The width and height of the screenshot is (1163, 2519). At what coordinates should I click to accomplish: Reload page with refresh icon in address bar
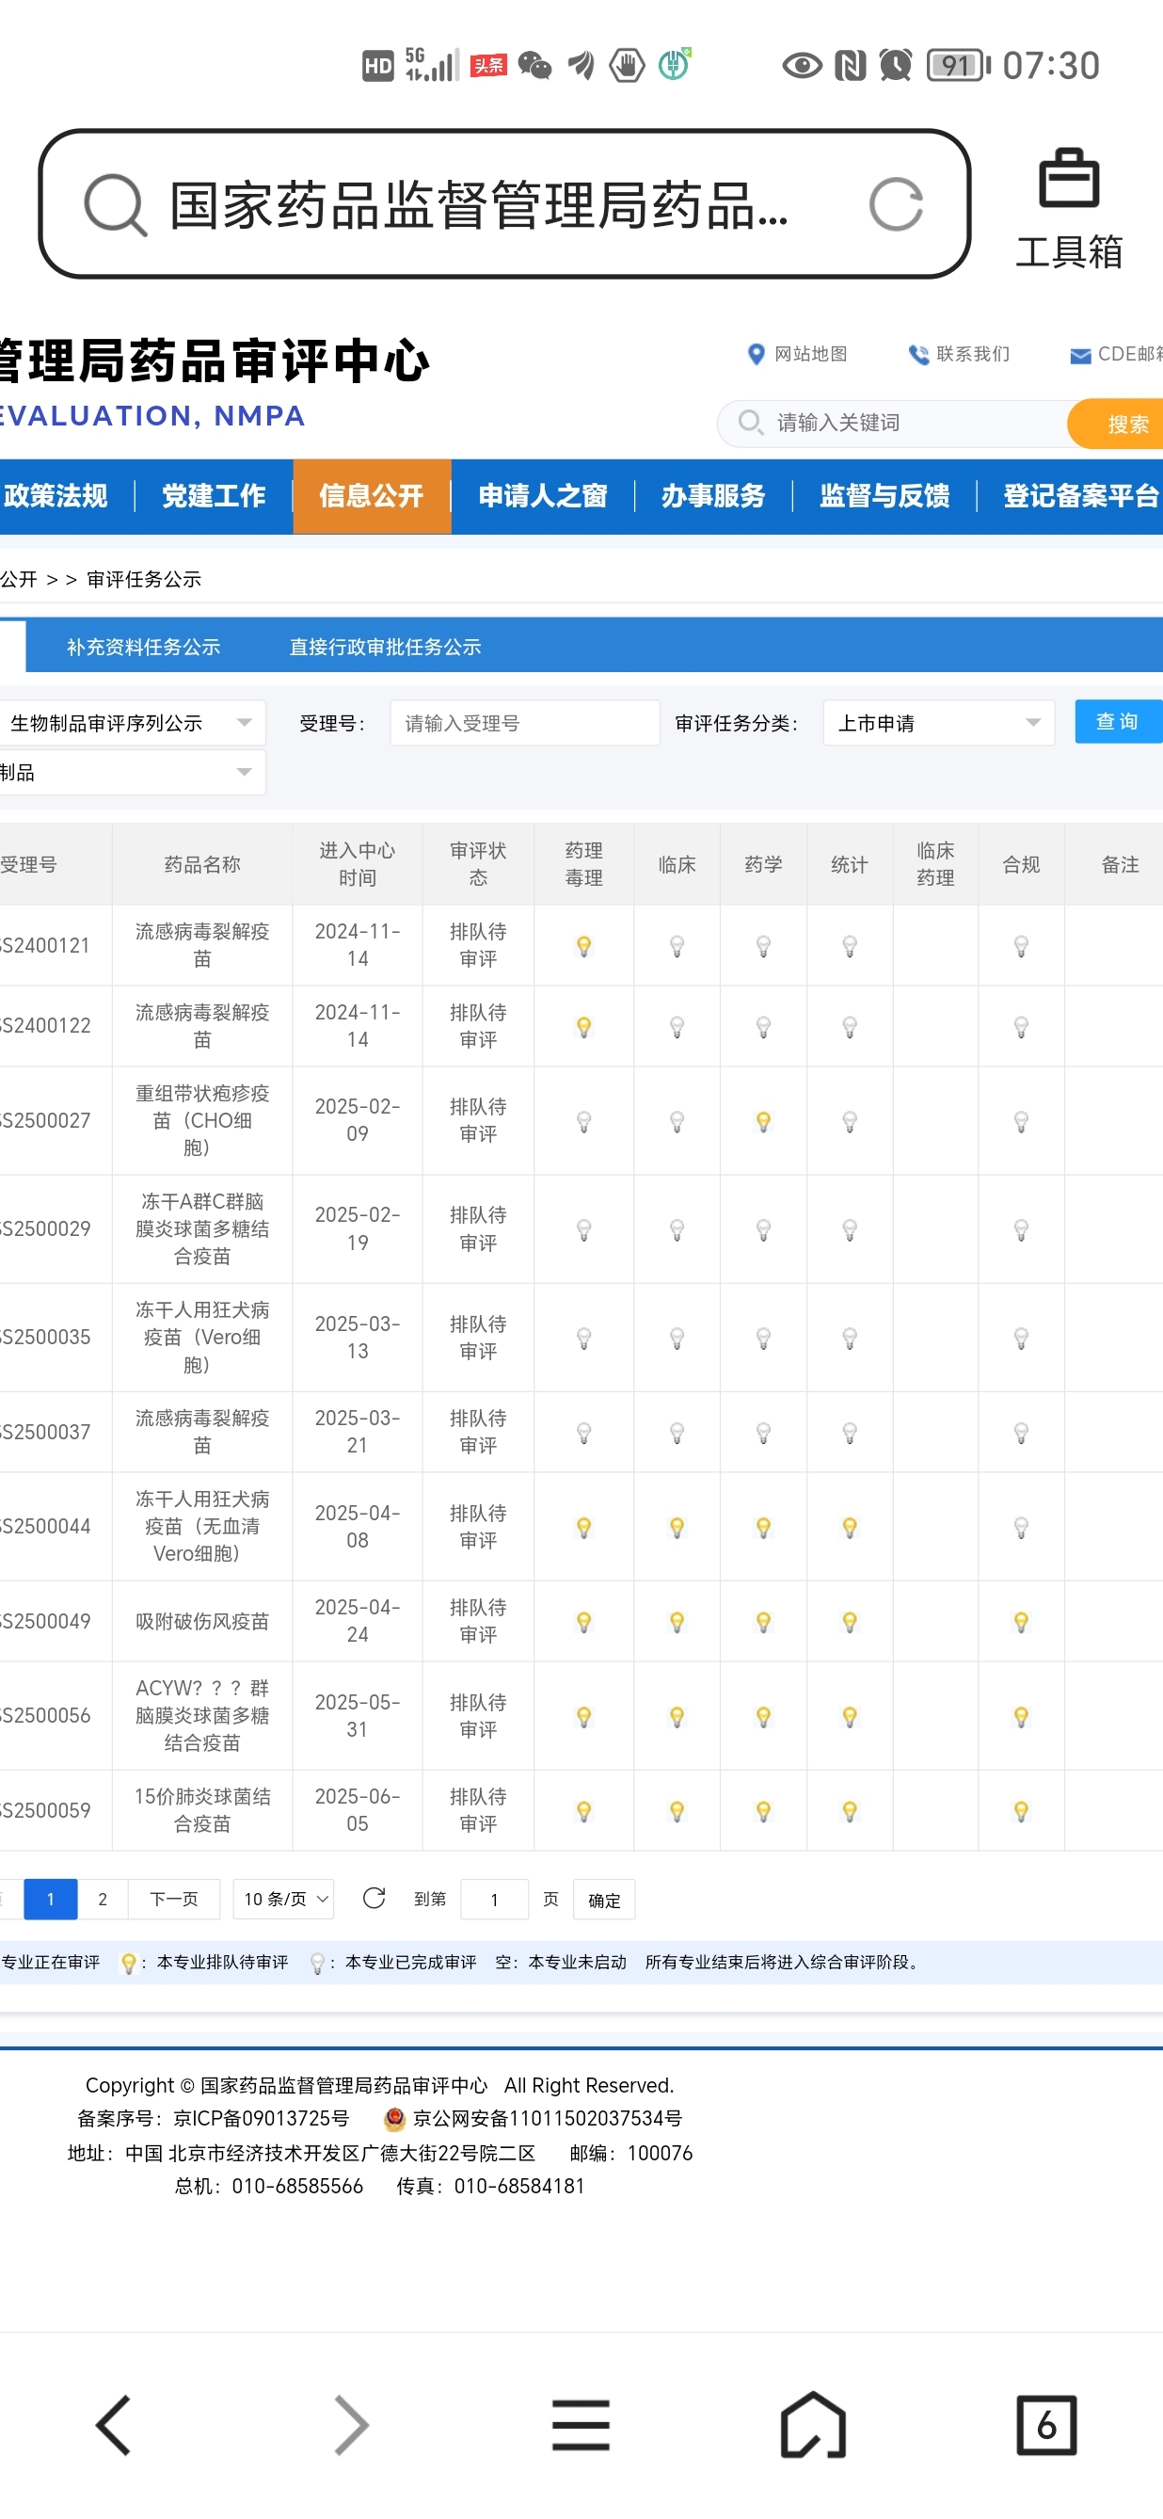(895, 204)
